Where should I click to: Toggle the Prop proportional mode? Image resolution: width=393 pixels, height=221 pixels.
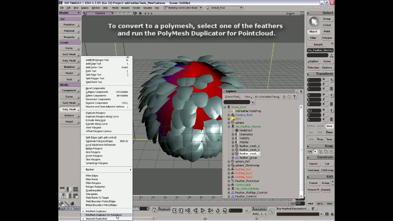[320, 139]
